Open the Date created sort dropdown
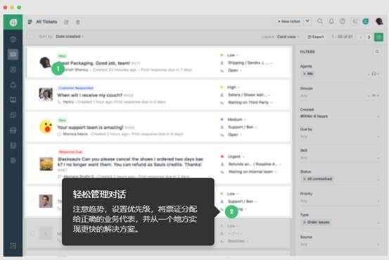This screenshot has width=389, height=260. click(69, 37)
